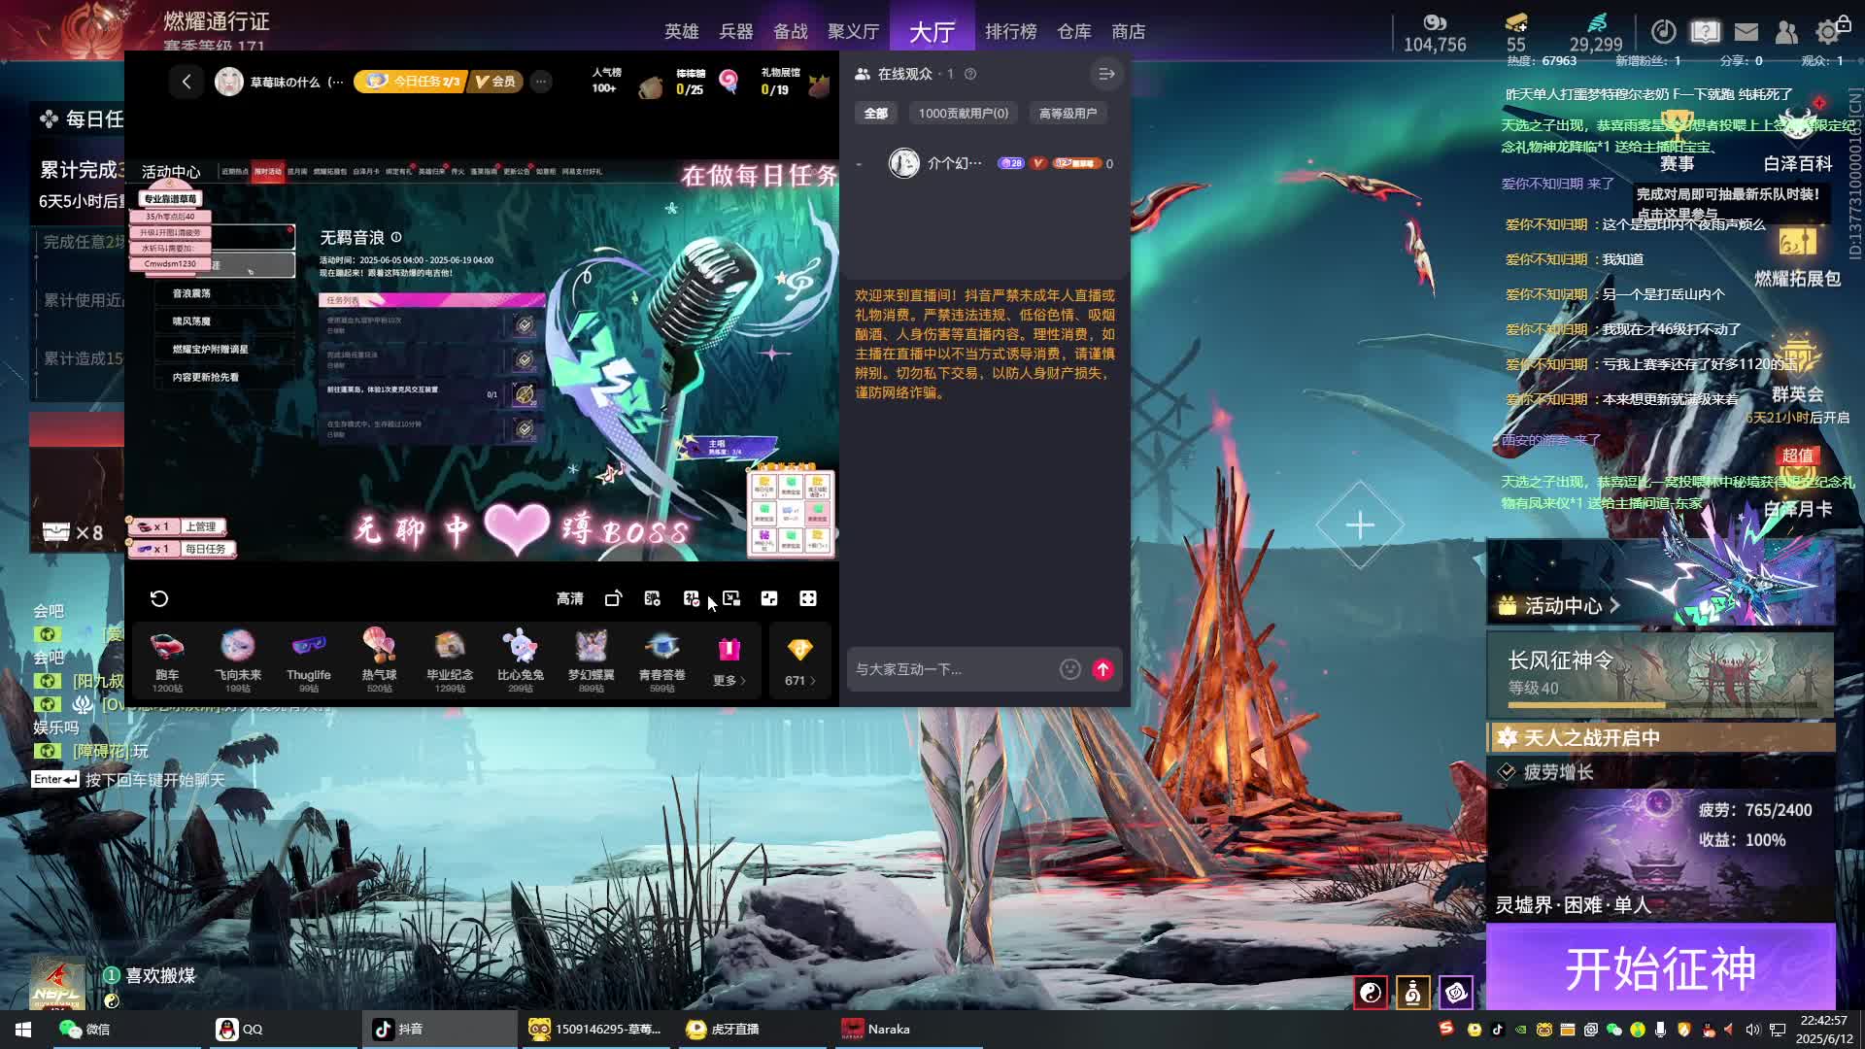Send the 跑车 gift
The width and height of the screenshot is (1865, 1049).
tap(167, 660)
